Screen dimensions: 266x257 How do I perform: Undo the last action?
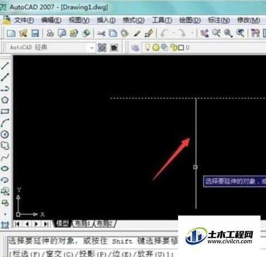coord(164,33)
